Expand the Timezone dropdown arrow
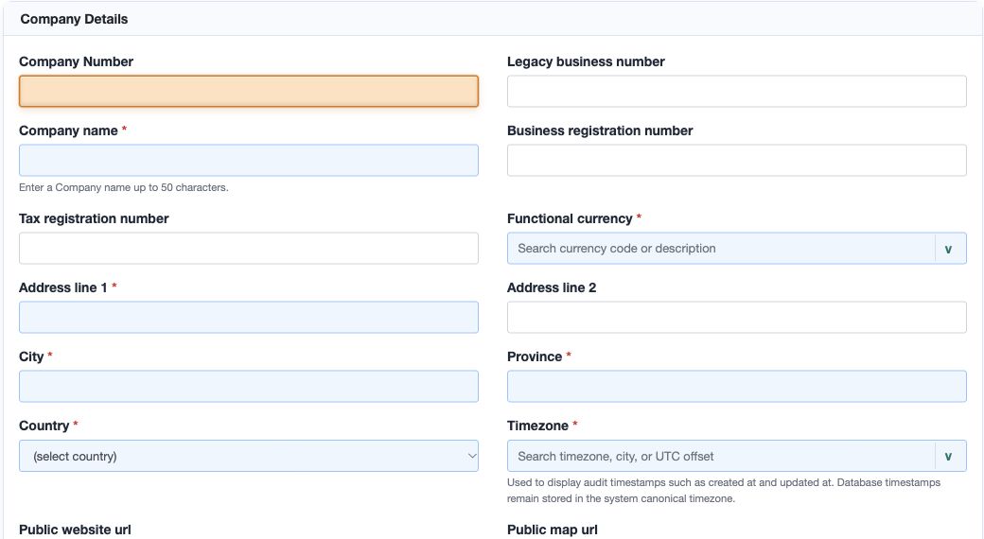Image resolution: width=984 pixels, height=539 pixels. pyautogui.click(x=950, y=456)
